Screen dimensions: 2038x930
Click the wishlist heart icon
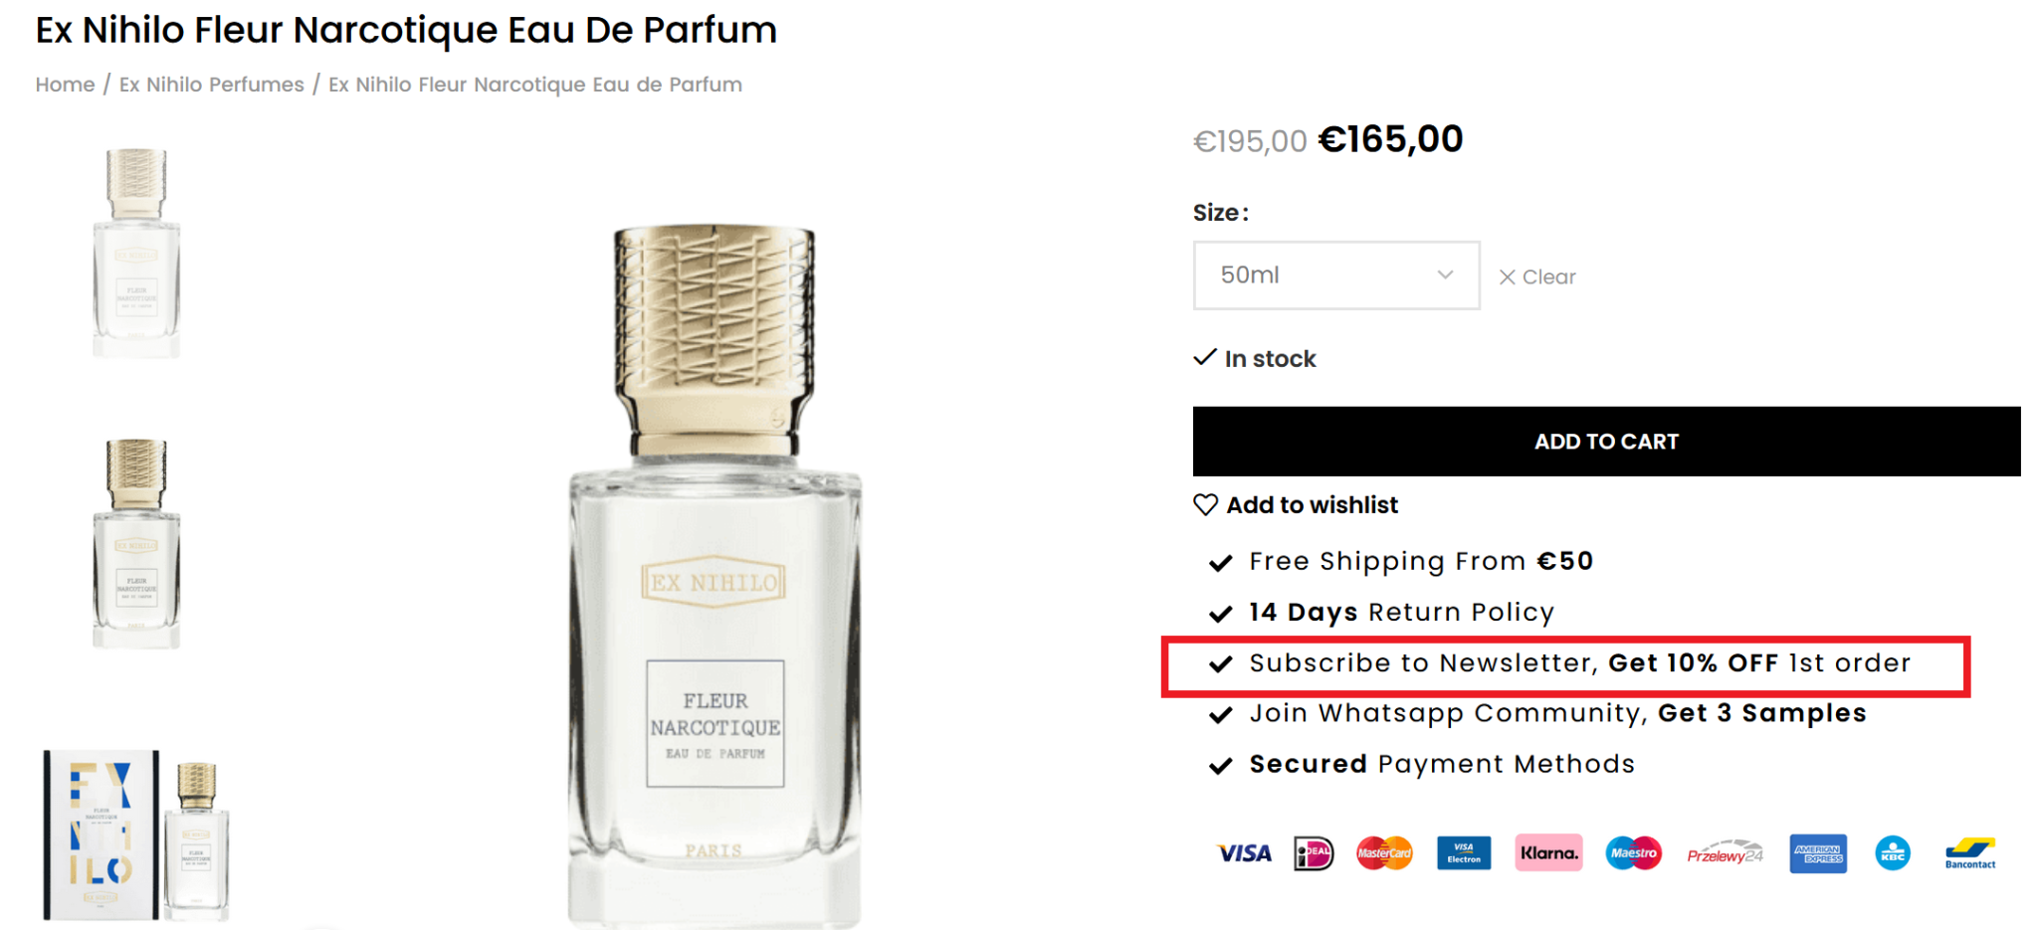click(x=1205, y=505)
